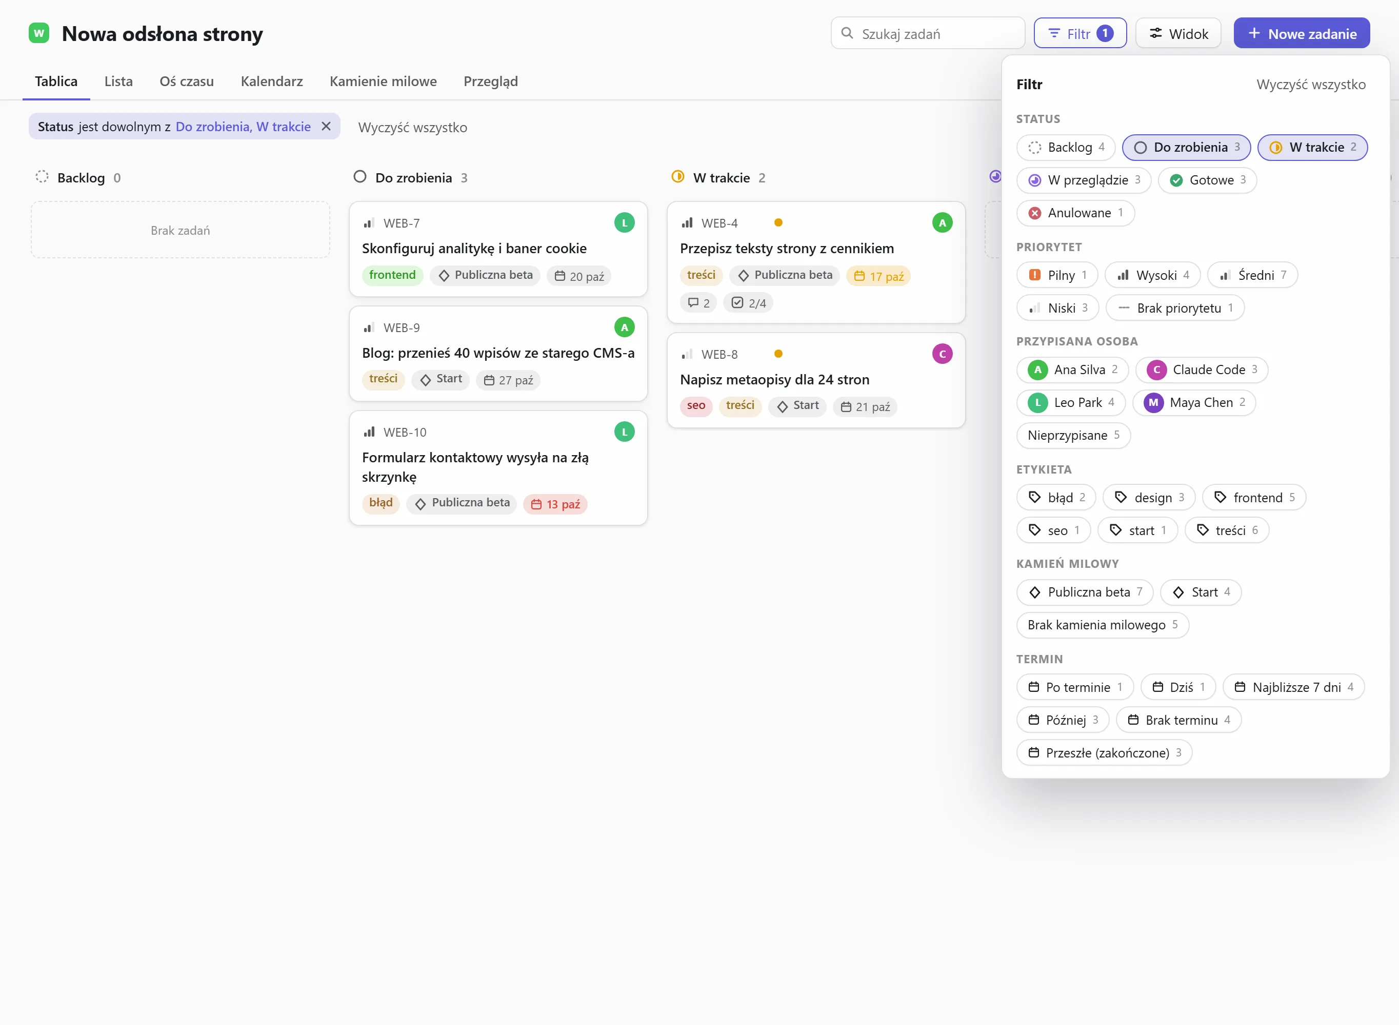
Task: Toggle the Po terminie deadline filter
Action: tap(1075, 687)
